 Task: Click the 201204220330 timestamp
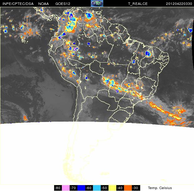[x=179, y=4]
